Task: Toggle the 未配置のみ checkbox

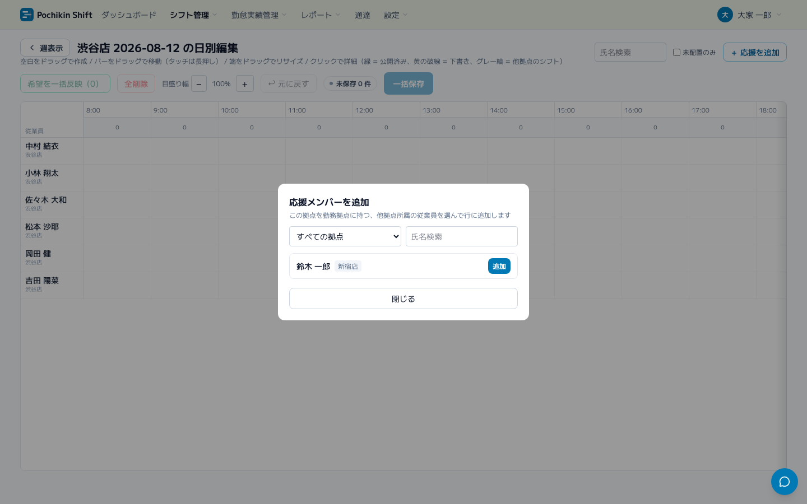Action: [x=676, y=52]
